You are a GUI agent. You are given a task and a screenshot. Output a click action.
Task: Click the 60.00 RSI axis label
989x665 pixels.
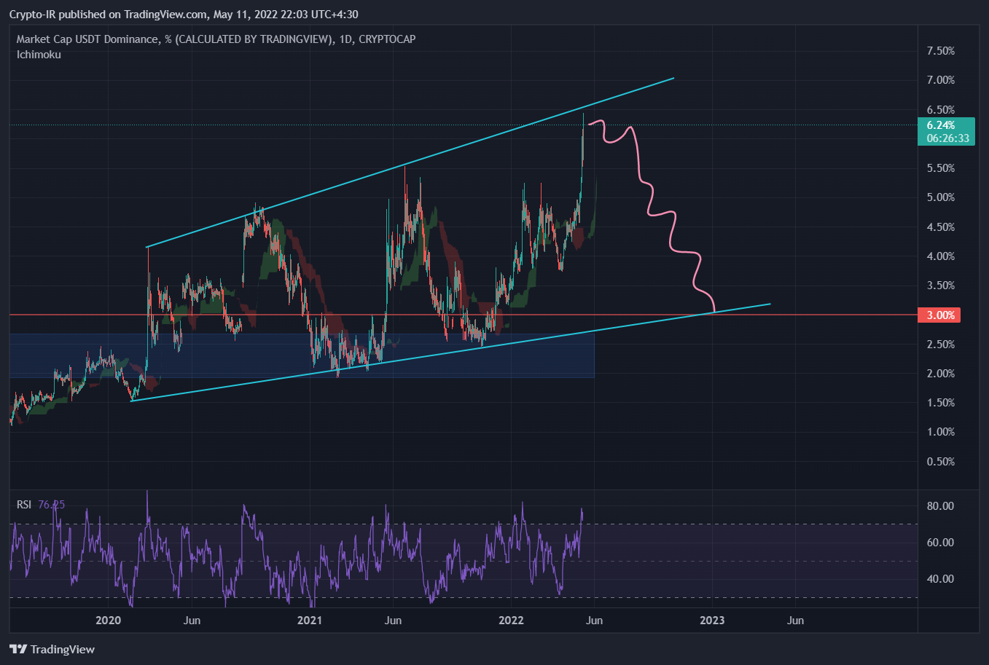point(940,543)
